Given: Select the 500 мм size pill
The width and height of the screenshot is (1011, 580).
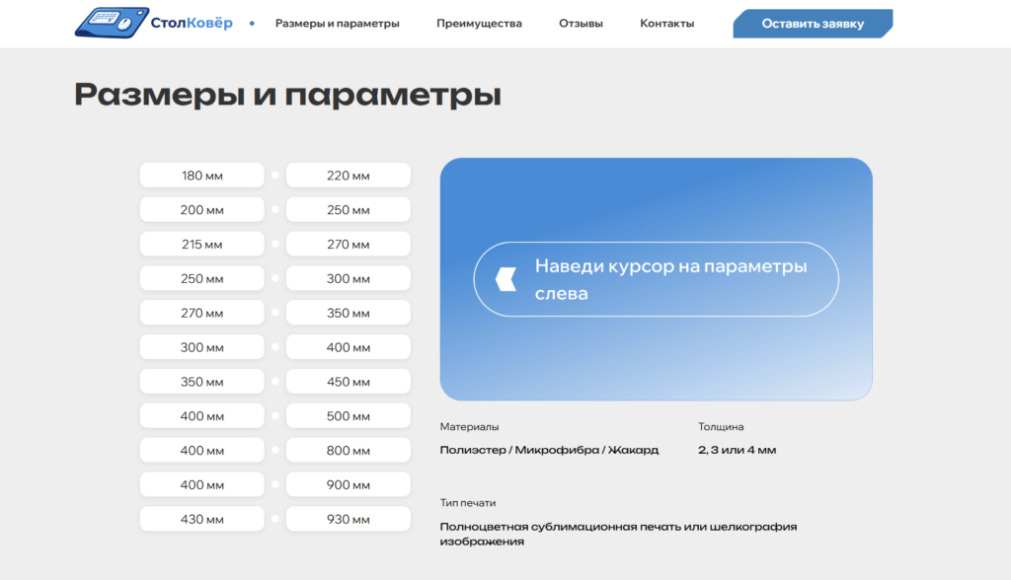Looking at the screenshot, I should click(349, 415).
